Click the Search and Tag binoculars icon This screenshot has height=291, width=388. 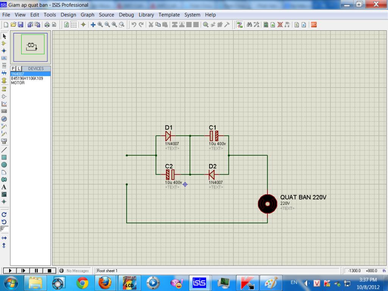249,25
